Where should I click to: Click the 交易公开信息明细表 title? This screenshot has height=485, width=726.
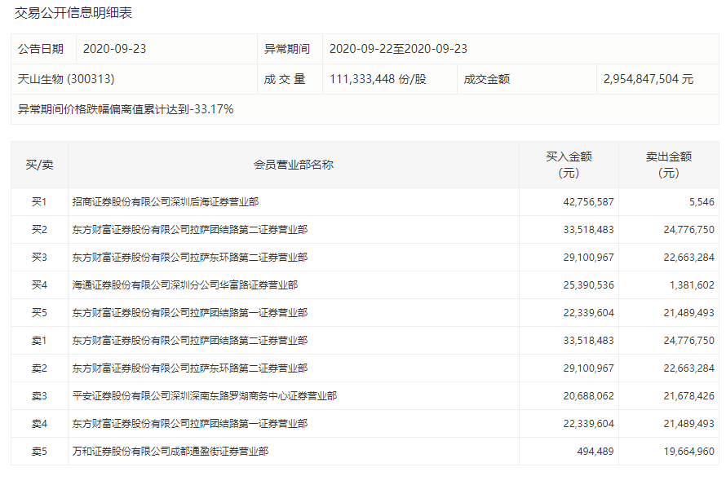(73, 13)
